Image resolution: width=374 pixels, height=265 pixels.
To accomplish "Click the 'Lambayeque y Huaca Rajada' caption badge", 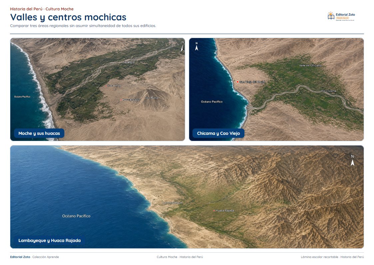I will click(50, 240).
